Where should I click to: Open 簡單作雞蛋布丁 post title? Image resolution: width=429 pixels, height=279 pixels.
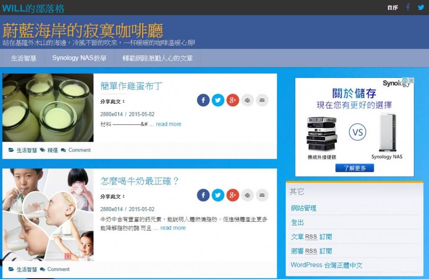coord(131,86)
